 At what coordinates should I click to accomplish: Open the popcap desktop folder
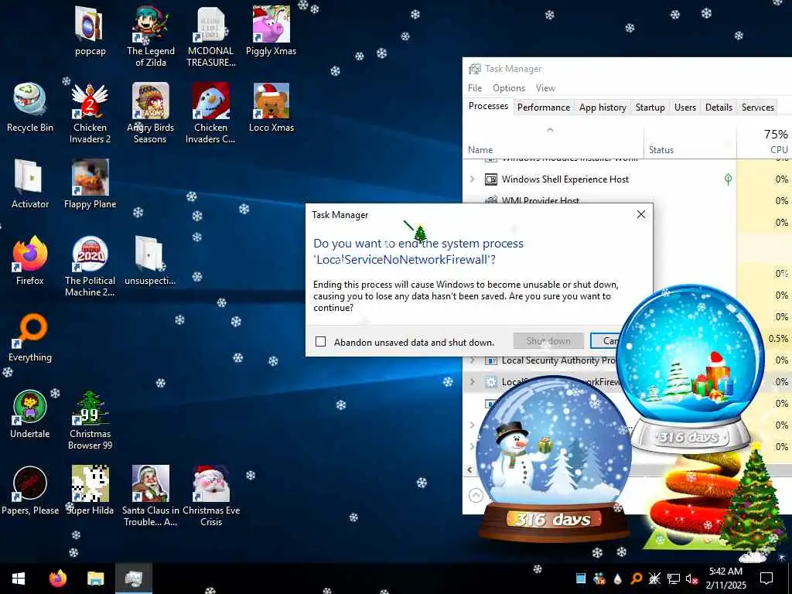[90, 31]
